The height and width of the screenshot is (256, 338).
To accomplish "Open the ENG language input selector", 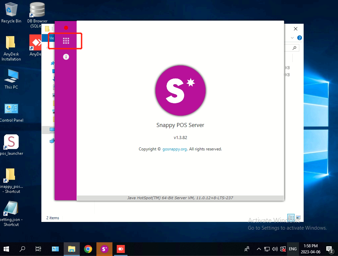I will pos(293,249).
